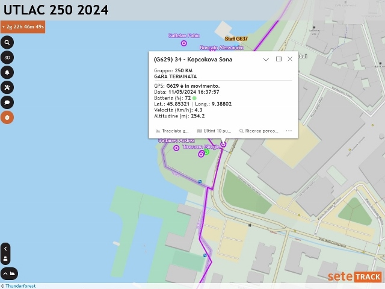Viewport: 385px width, 289px height.
Task: Select Staff G637 label
Action: pos(236,39)
